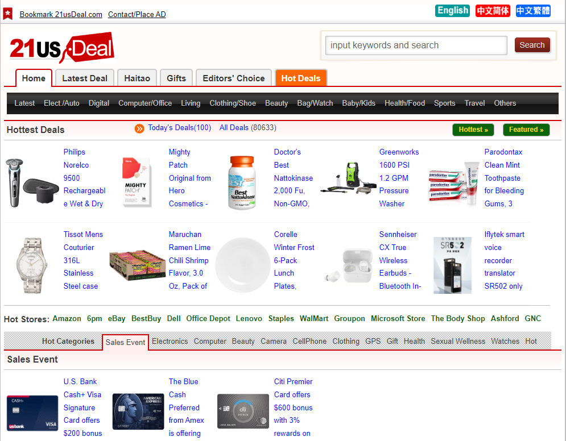Click the U.S. Bank Cash+ card image

point(32,413)
